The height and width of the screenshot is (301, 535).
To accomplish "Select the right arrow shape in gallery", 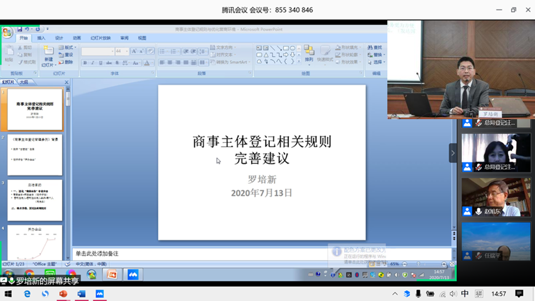I will click(286, 55).
